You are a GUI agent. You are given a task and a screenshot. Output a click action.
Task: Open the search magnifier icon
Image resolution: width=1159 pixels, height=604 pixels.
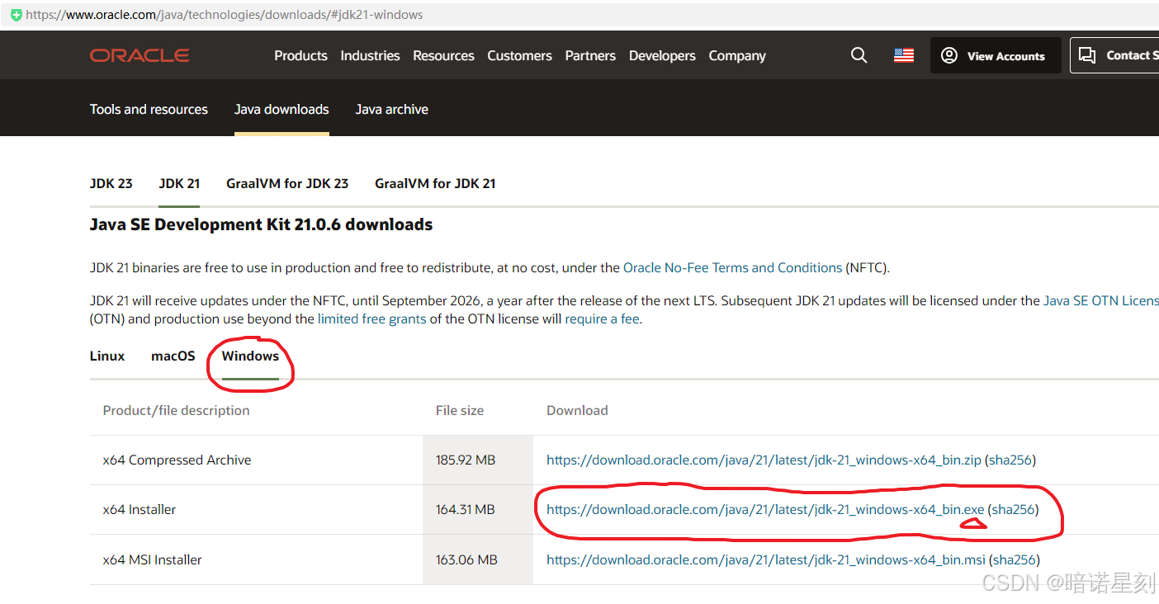click(x=859, y=55)
